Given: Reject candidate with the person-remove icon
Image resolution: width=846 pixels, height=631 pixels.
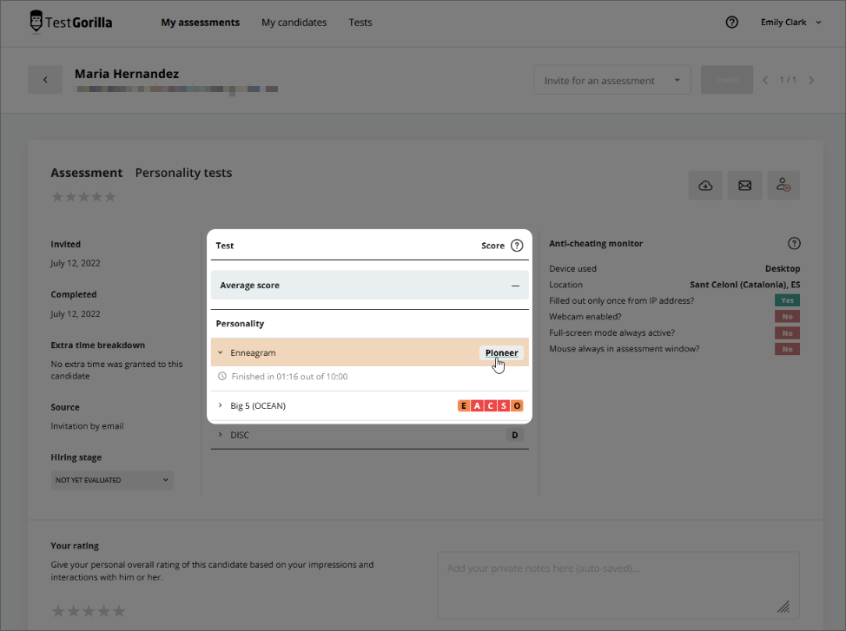Looking at the screenshot, I should [783, 186].
